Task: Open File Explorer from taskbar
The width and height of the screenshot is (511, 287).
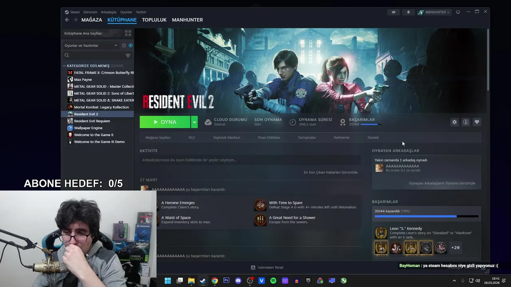Action: (x=191, y=281)
